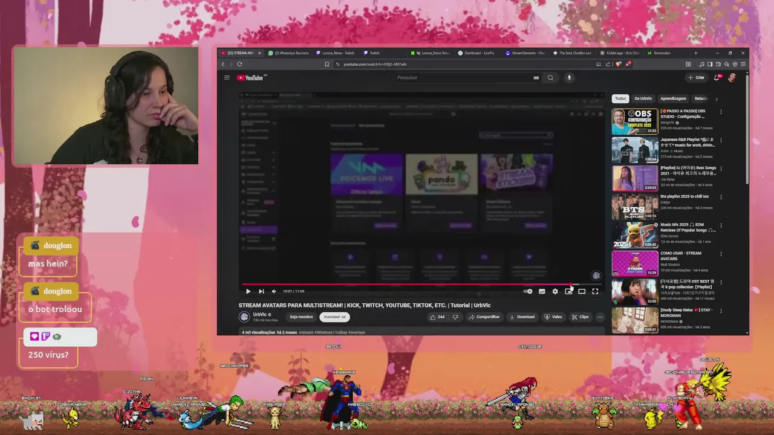Image resolution: width=774 pixels, height=435 pixels.
Task: Switch to WhatsApp Business browser tab
Action: [x=289, y=53]
